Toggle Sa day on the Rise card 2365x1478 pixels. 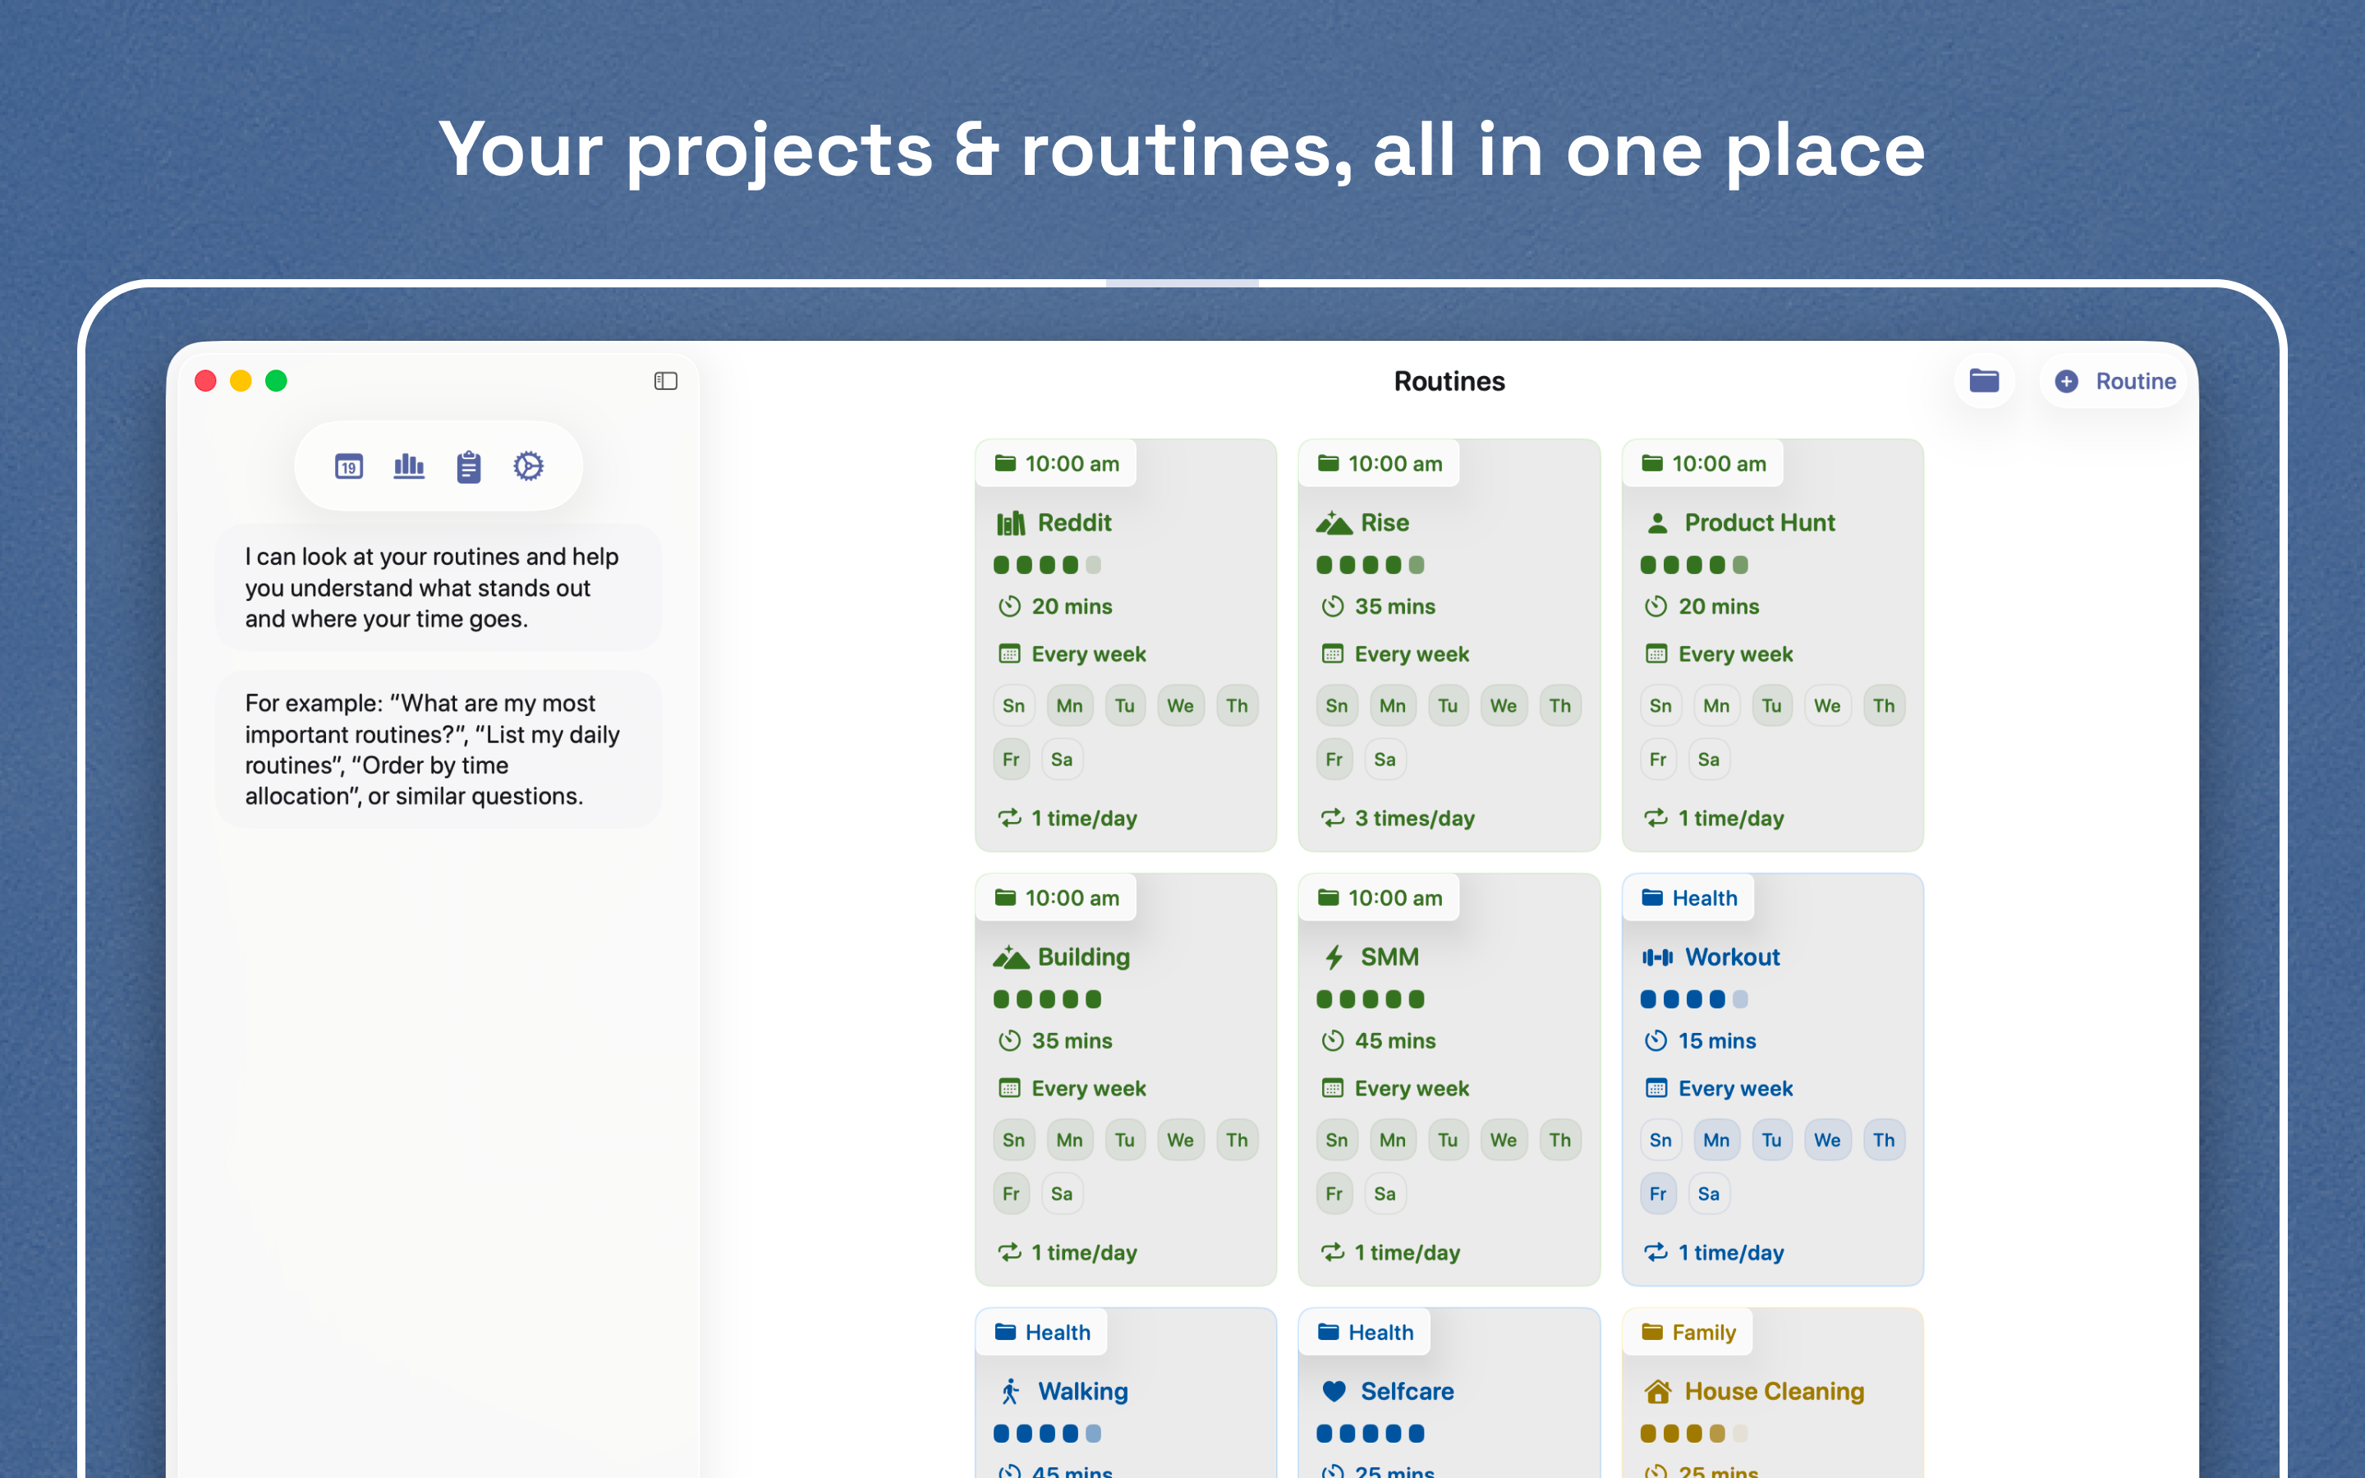click(x=1385, y=760)
